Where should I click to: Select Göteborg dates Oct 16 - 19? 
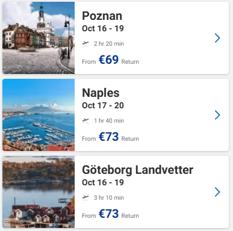coord(103,182)
